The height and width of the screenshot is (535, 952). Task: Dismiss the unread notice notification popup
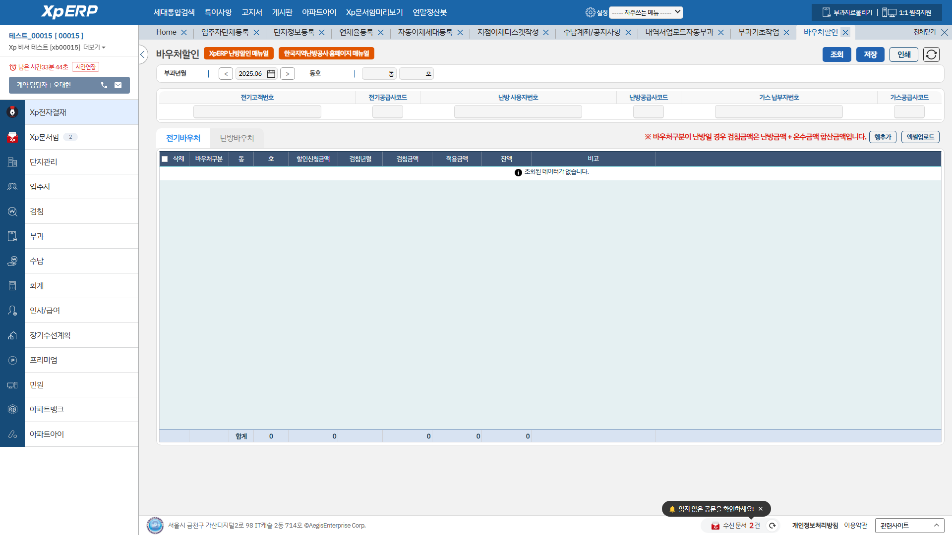pyautogui.click(x=761, y=509)
